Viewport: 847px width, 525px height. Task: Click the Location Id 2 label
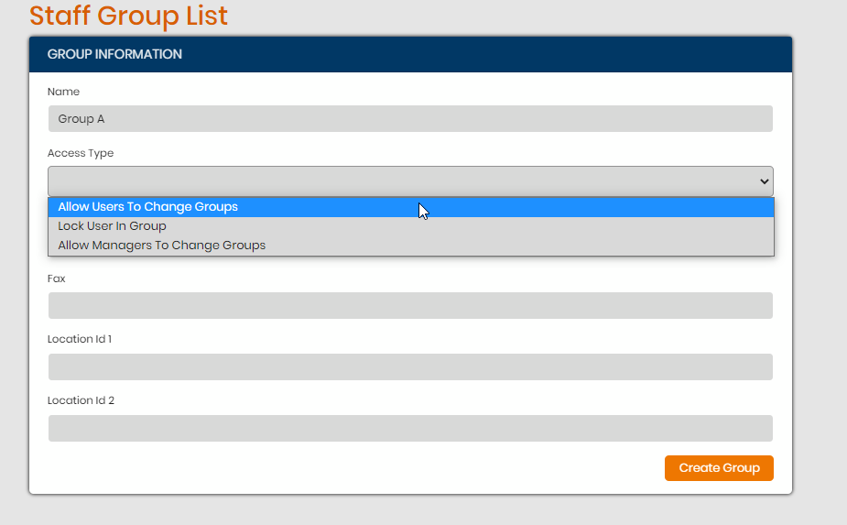81,400
